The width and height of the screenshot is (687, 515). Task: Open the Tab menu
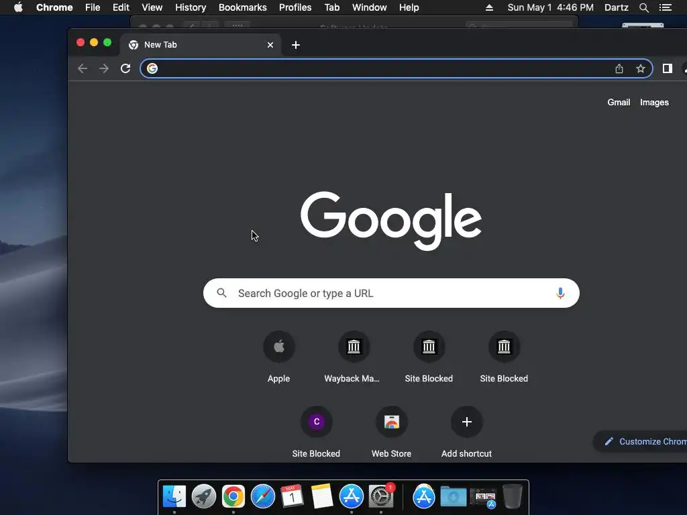(x=332, y=7)
